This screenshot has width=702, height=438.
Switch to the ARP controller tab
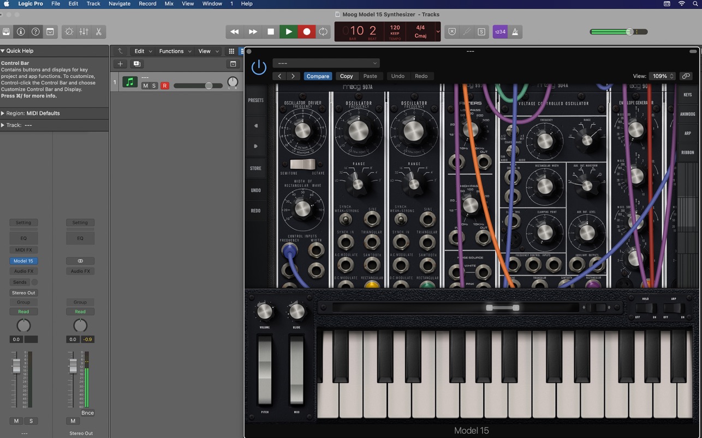tap(688, 133)
